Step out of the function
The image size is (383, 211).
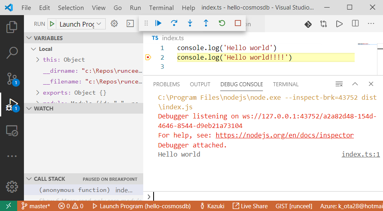click(206, 23)
